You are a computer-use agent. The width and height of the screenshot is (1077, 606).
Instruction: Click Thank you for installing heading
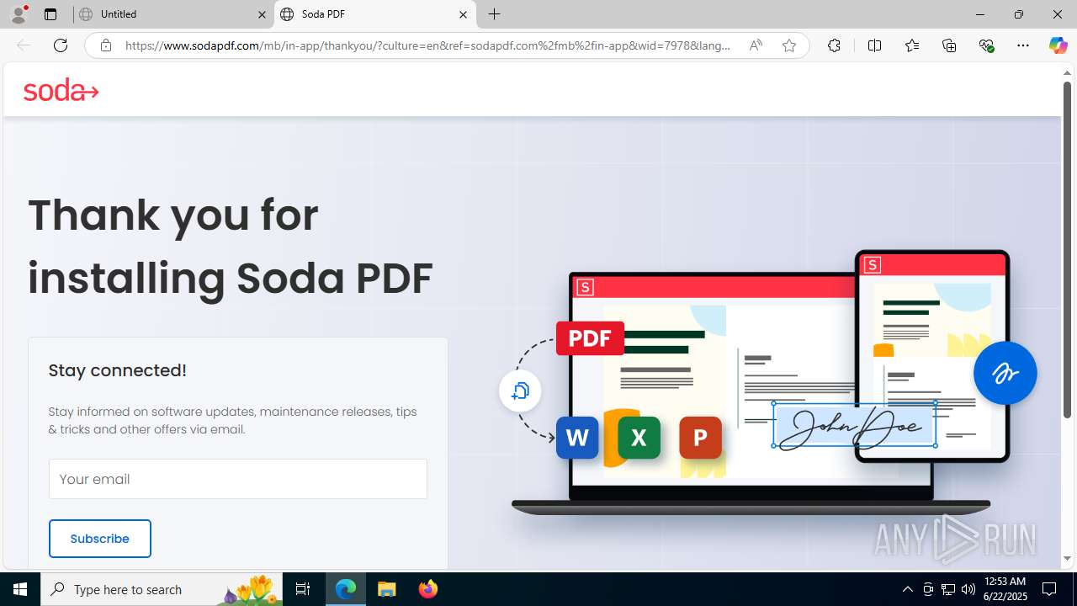(x=231, y=246)
